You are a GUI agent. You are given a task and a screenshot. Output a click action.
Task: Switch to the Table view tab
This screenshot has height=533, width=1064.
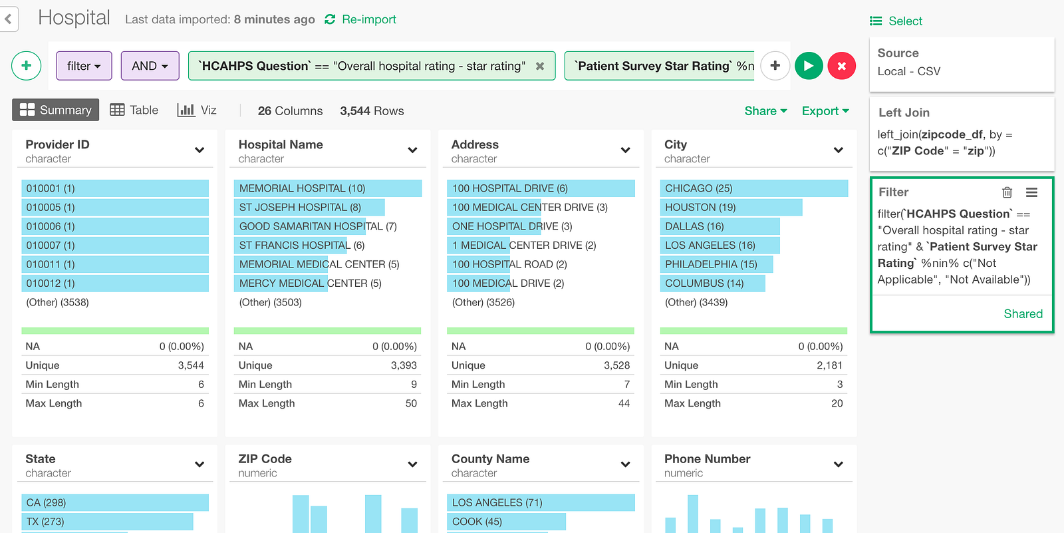pyautogui.click(x=134, y=110)
